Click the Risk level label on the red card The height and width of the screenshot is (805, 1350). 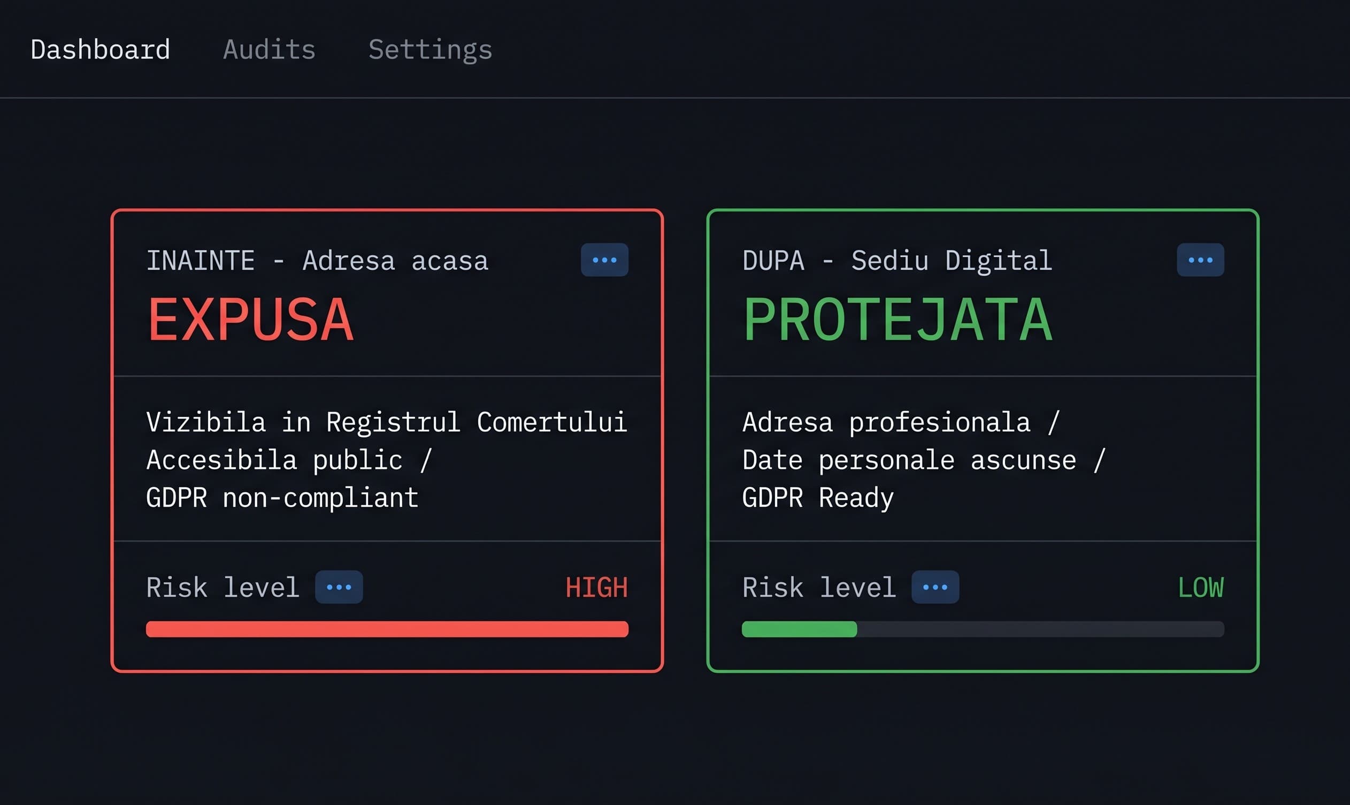[223, 588]
